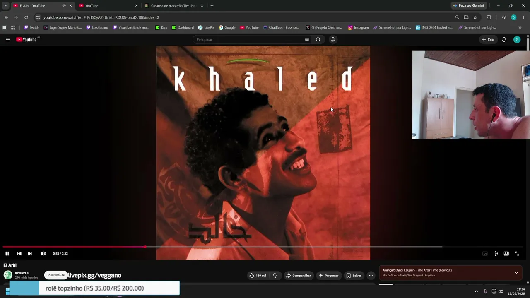
Task: Open Chrome profile avatar
Action: [513, 17]
